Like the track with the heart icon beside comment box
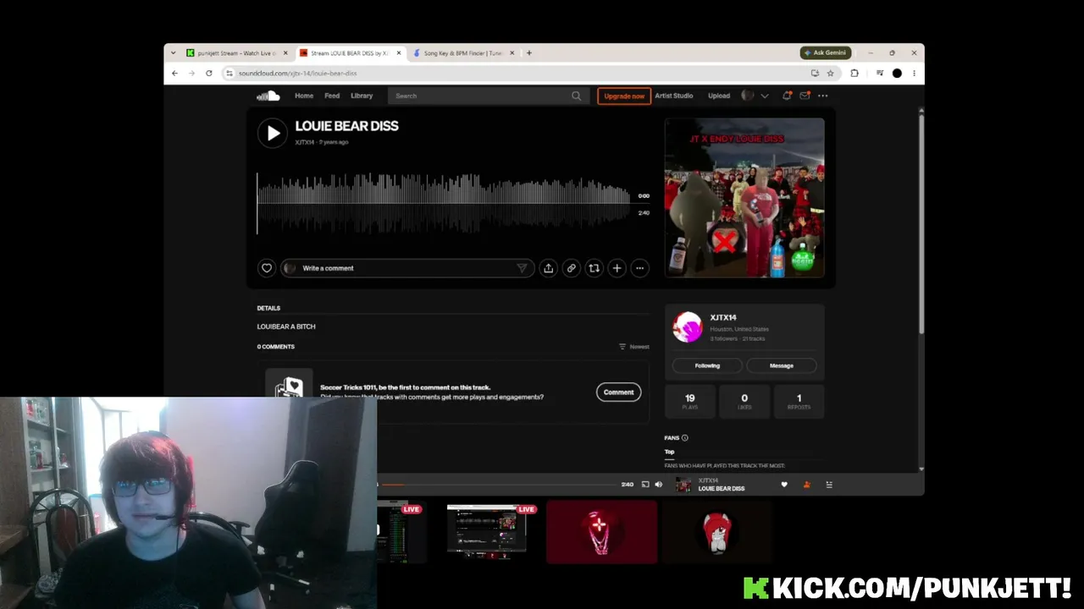The image size is (1084, 609). coord(267,268)
